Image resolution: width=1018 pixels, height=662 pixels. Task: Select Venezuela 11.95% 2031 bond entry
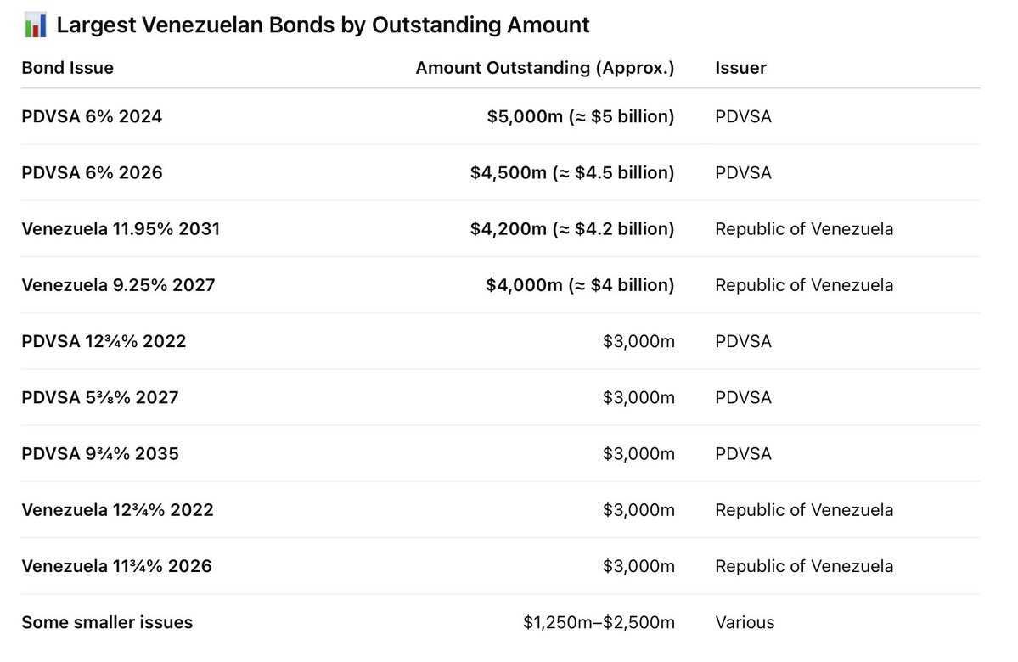click(121, 229)
